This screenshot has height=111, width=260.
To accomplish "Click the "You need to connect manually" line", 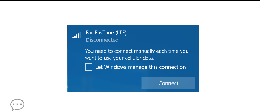I will pyautogui.click(x=137, y=51).
